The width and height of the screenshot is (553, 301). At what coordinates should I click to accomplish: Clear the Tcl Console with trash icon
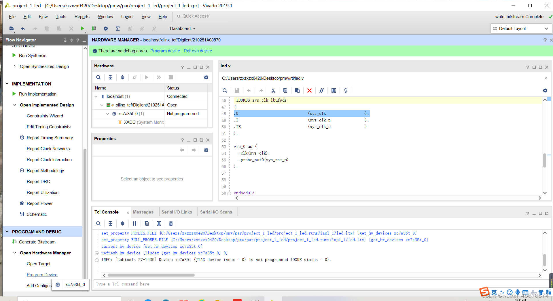pos(171,224)
